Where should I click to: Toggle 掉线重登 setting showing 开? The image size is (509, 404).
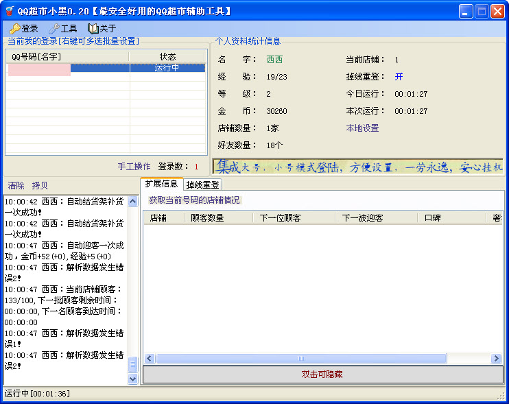pos(399,77)
